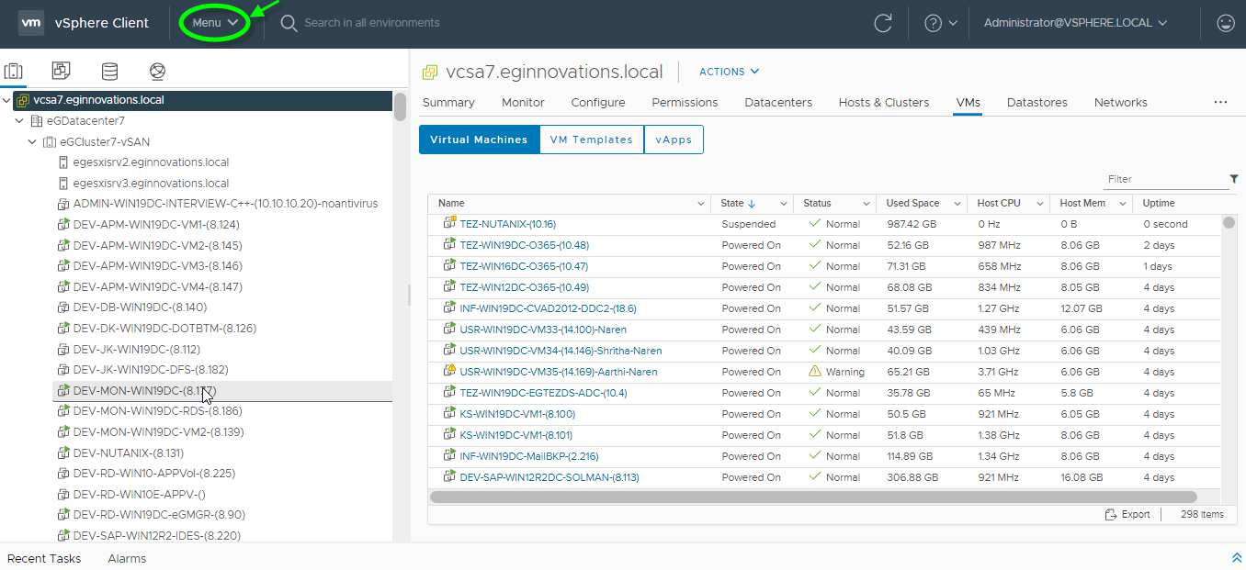The width and height of the screenshot is (1246, 570).
Task: Click suspended VM icon for TEZ-NUTANIX
Action: pyautogui.click(x=450, y=223)
